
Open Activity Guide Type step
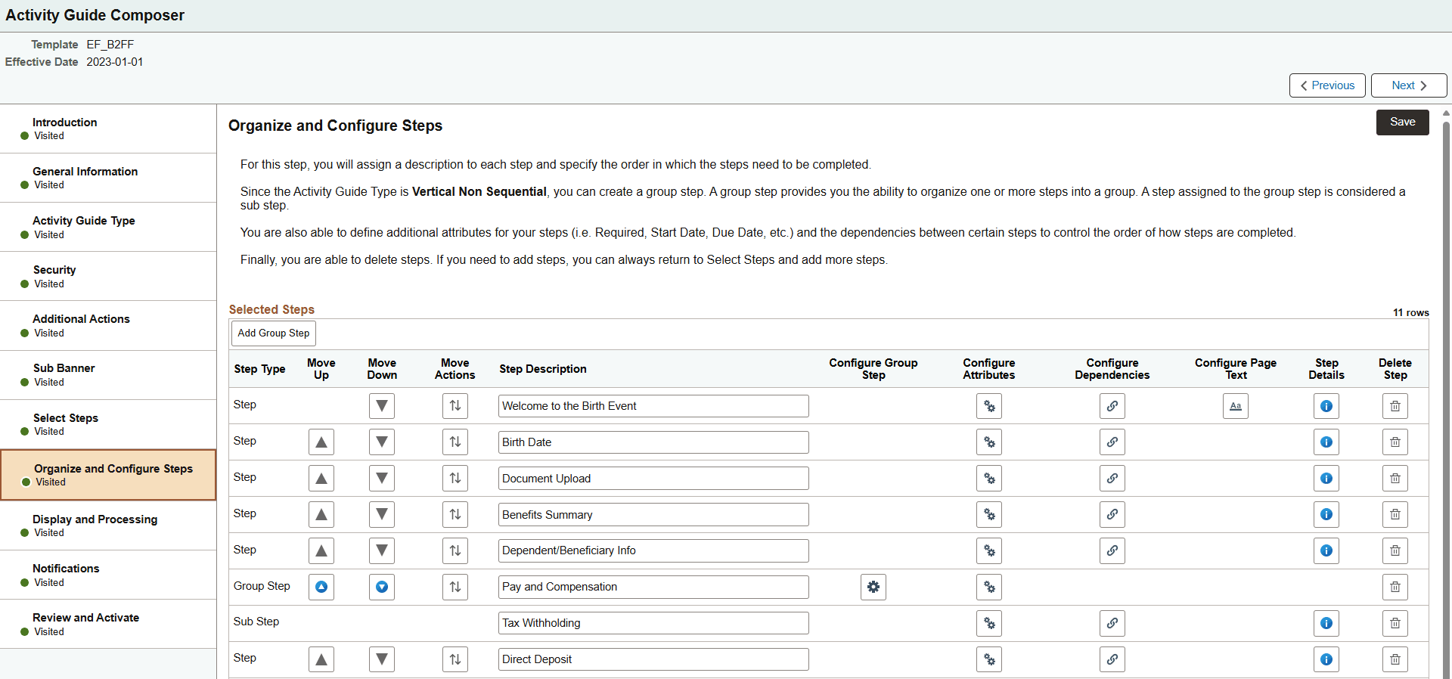click(108, 227)
